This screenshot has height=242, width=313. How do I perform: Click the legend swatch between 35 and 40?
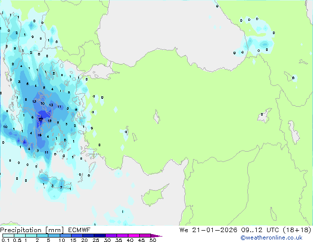tap(122, 236)
